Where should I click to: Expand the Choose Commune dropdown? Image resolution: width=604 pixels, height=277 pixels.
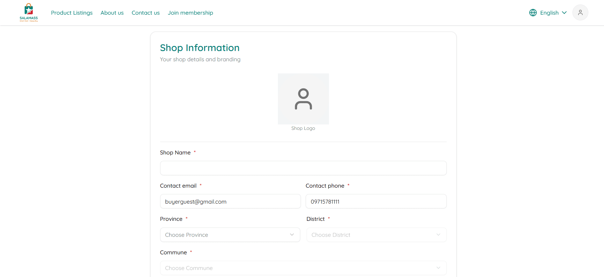coord(303,268)
